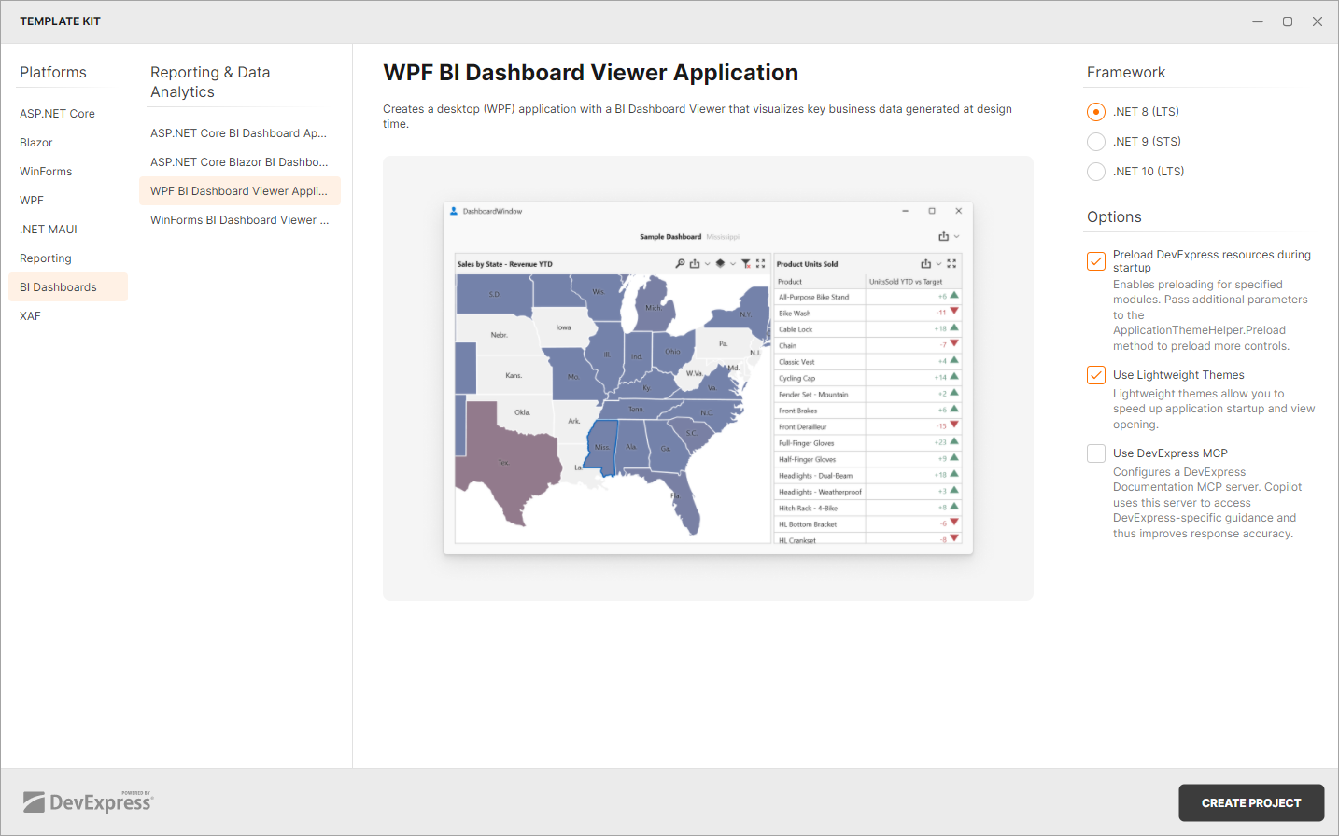Select the magnifying glass tool in Sales by State panel
The height and width of the screenshot is (836, 1339).
tap(681, 263)
